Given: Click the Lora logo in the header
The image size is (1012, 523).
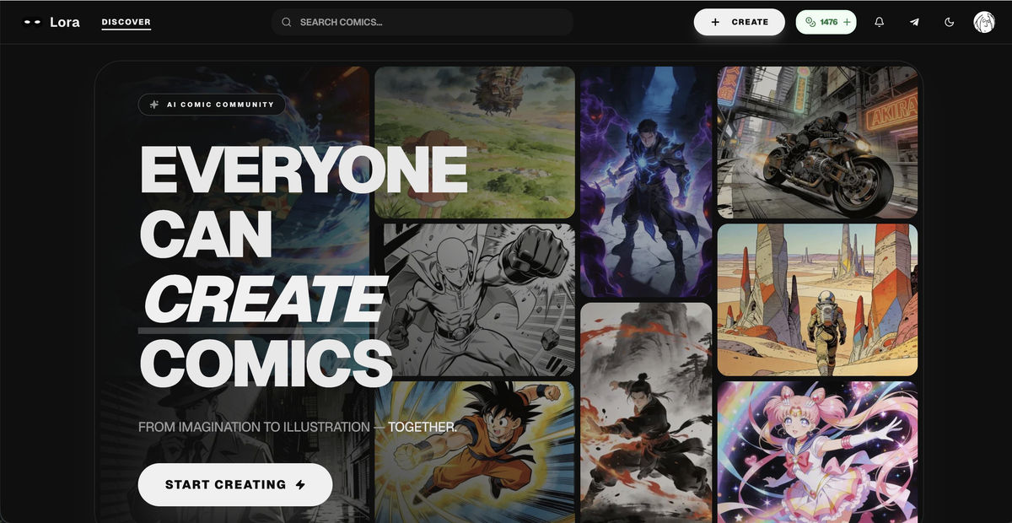Looking at the screenshot, I should [51, 22].
